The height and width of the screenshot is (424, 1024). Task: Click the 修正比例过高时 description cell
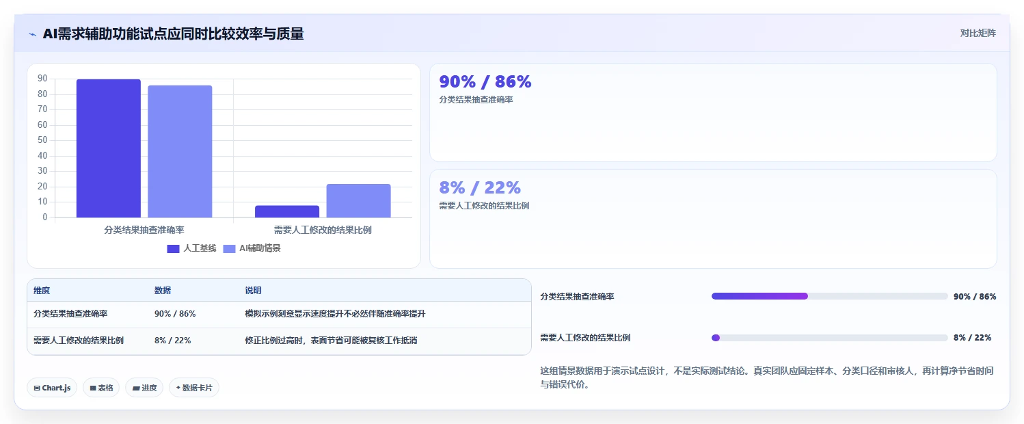[331, 340]
